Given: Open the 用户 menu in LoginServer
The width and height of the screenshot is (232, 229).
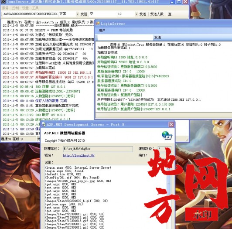Looking at the screenshot, I should tap(102, 31).
